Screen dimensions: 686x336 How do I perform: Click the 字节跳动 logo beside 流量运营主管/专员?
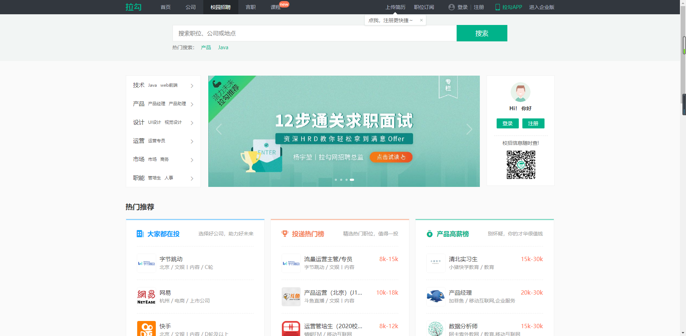coord(291,263)
